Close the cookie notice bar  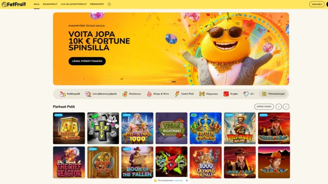187,181
